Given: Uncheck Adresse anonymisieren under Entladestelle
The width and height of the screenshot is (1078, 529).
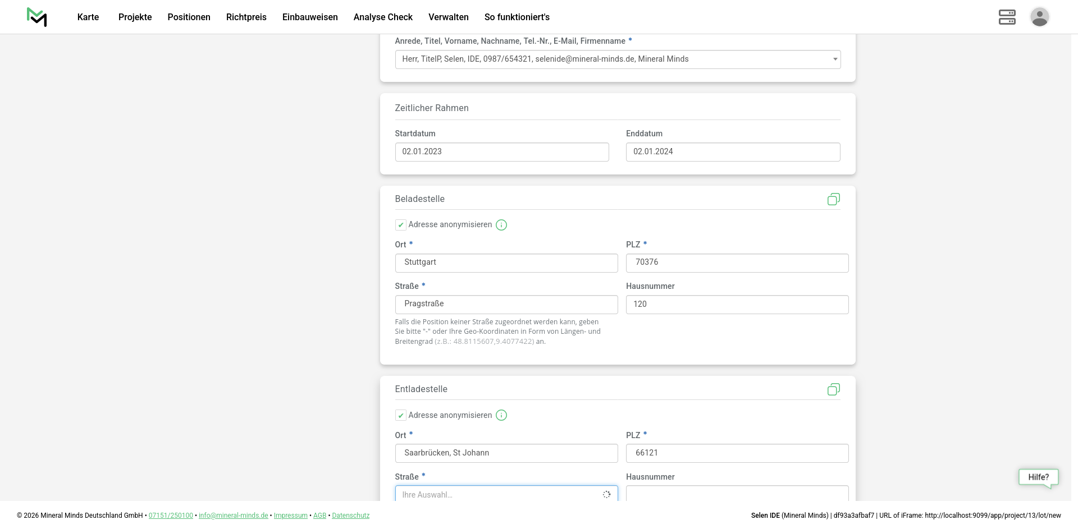Looking at the screenshot, I should [401, 416].
